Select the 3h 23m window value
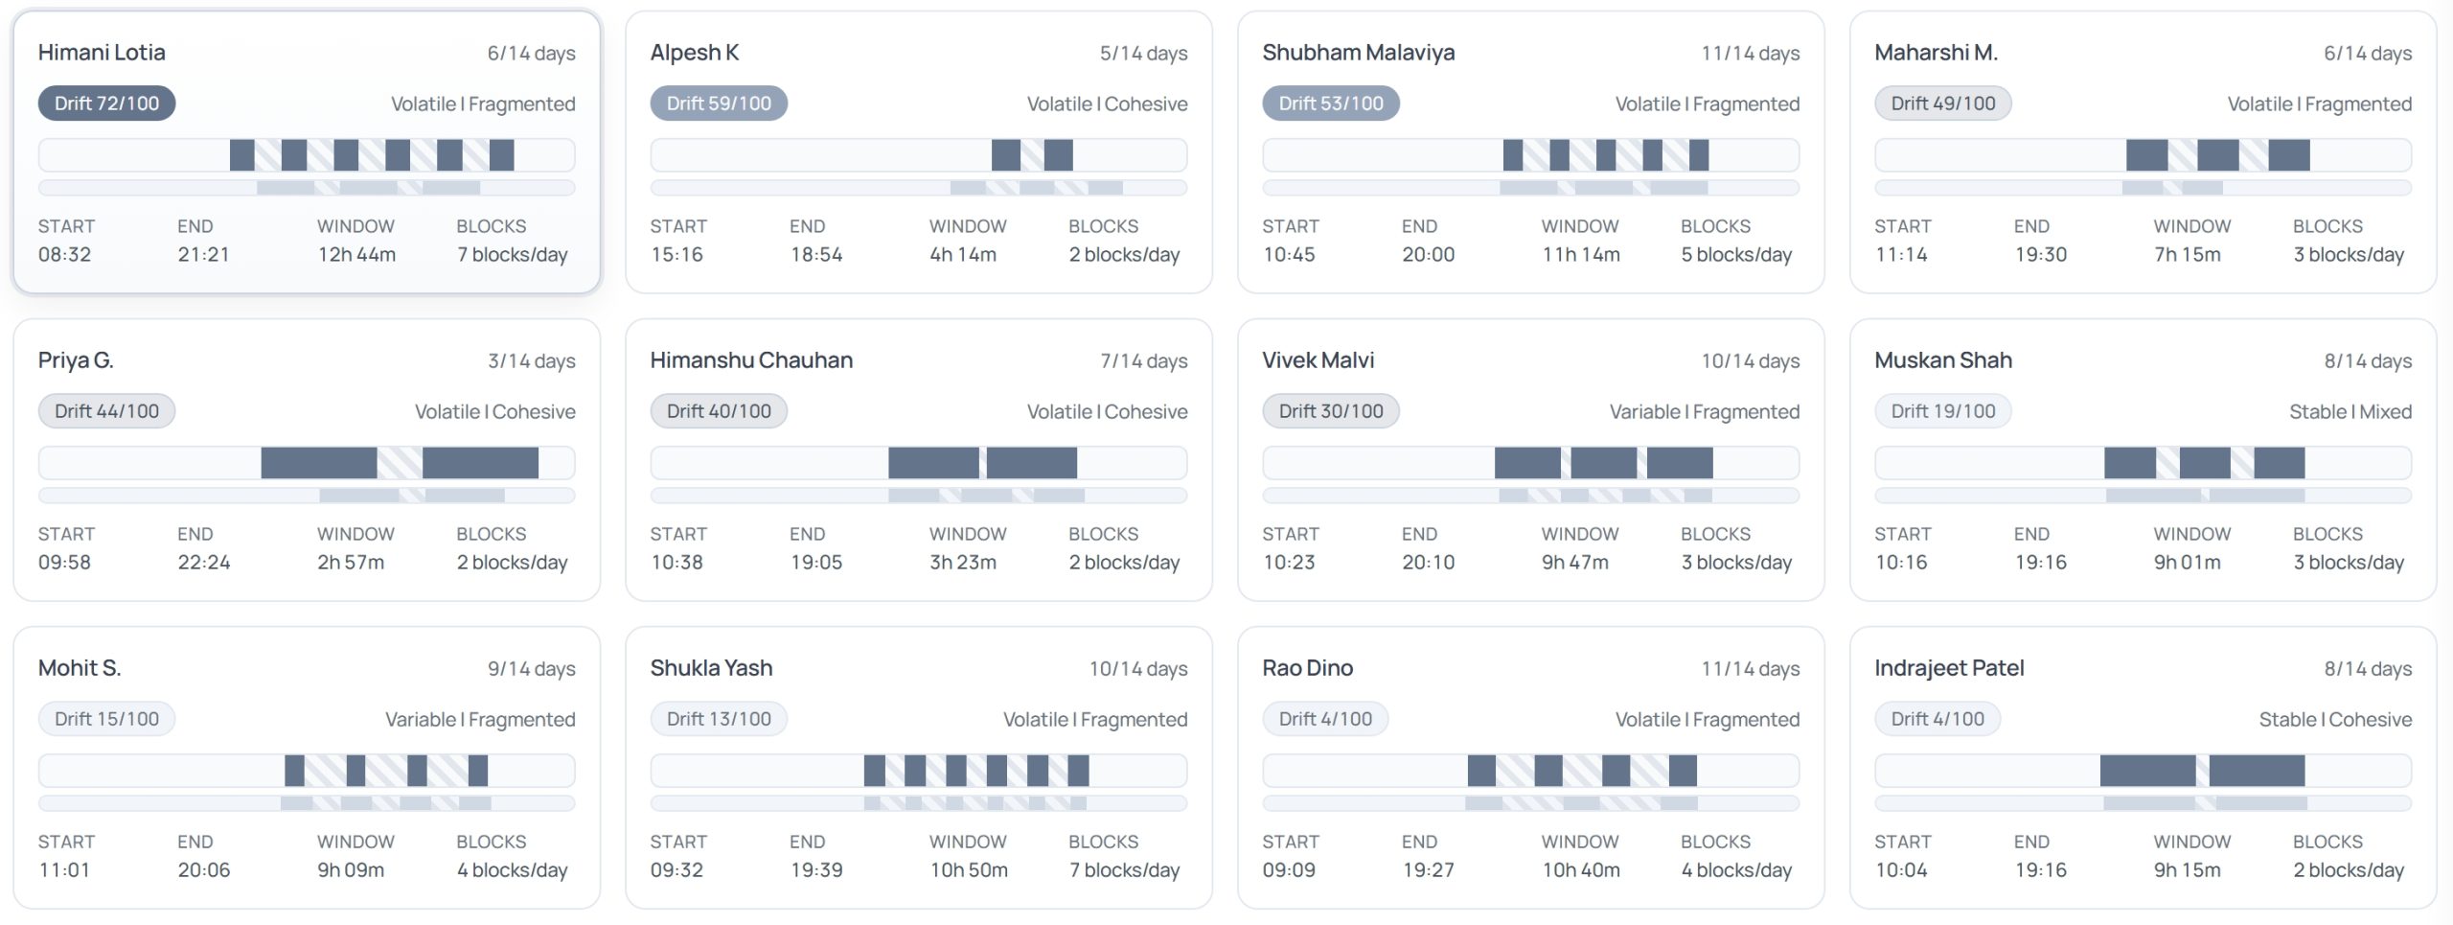This screenshot has width=2453, height=925. pos(963,563)
